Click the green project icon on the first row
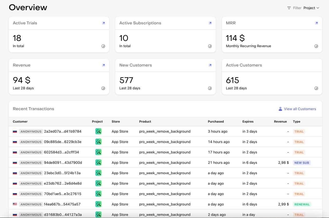This screenshot has width=329, height=218. point(98,131)
